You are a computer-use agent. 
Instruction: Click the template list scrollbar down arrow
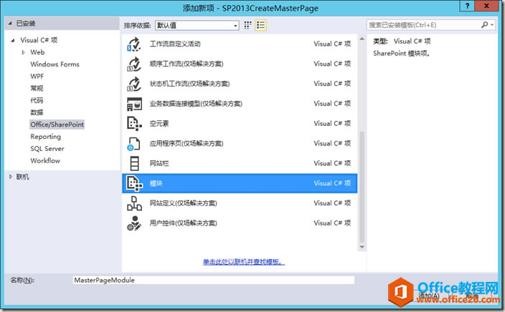pos(362,247)
